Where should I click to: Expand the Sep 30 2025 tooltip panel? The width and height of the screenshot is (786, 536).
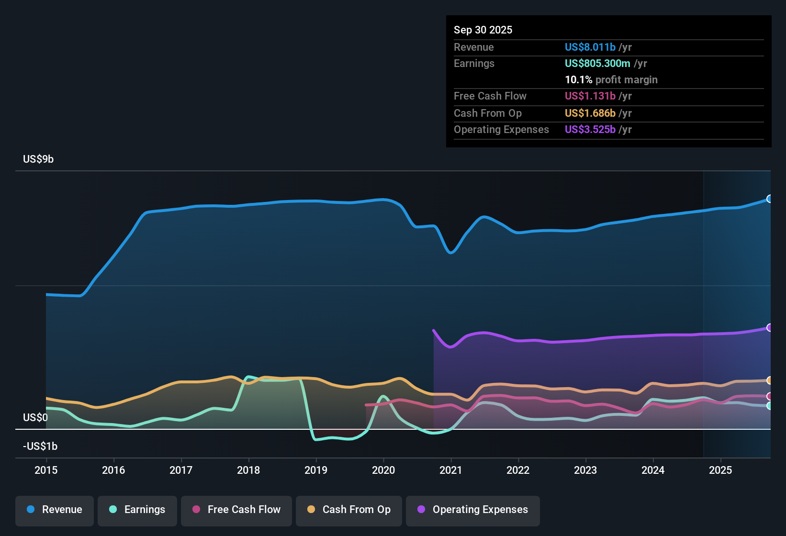click(x=483, y=30)
